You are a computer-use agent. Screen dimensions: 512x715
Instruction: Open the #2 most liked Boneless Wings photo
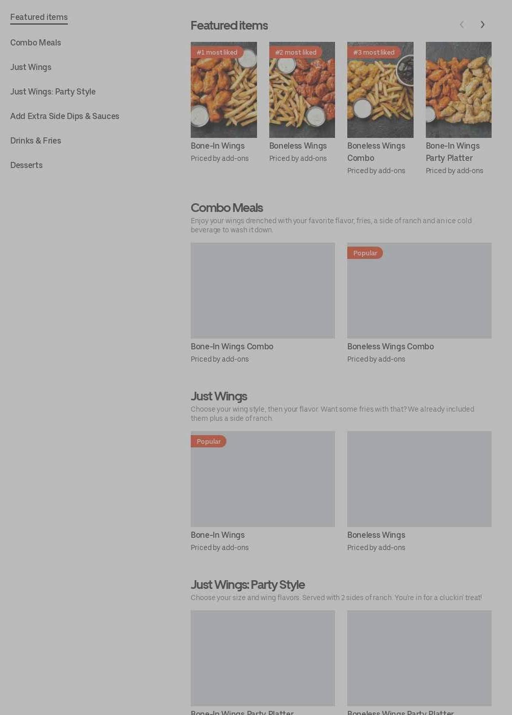click(302, 90)
